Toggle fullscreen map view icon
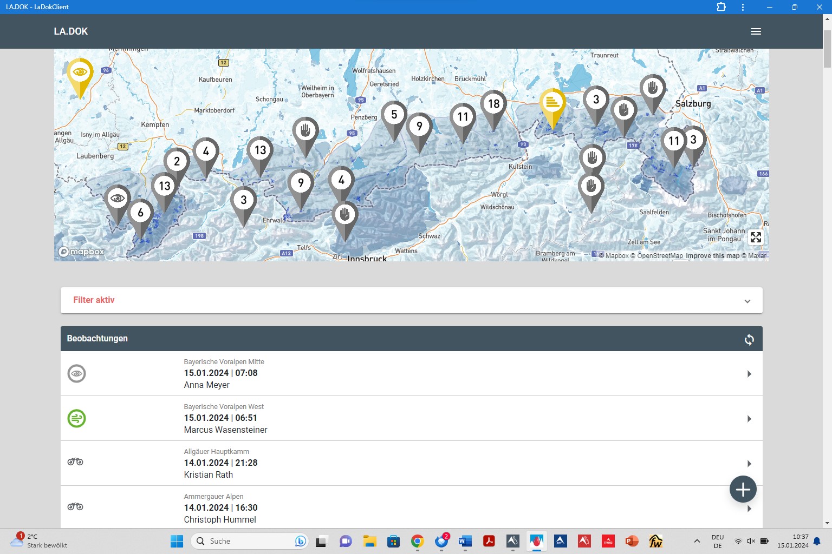The height and width of the screenshot is (554, 832). (x=756, y=237)
